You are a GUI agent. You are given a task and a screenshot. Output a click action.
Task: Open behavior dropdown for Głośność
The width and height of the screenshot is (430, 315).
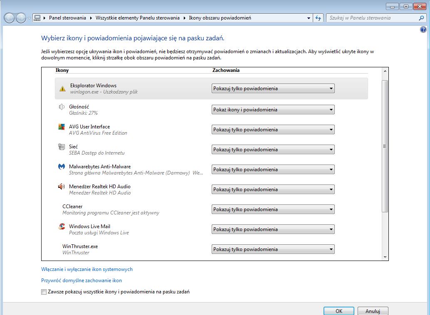pyautogui.click(x=273, y=109)
